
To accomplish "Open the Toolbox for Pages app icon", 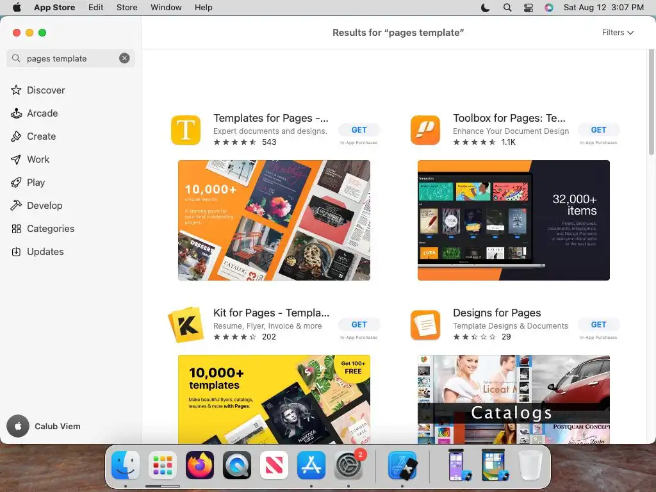I will click(425, 130).
